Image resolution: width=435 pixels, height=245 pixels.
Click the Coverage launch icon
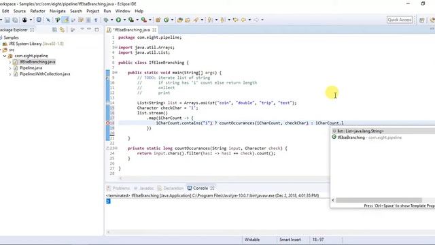click(131, 20)
